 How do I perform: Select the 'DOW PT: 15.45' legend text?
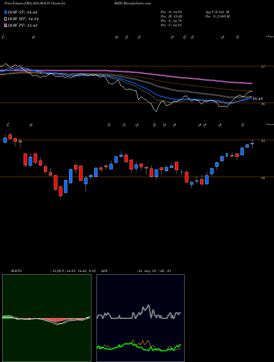point(22,25)
